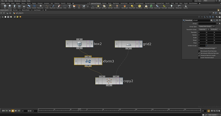The image size is (221, 116).
Task: Show more Create shelf tools arrow
Action: click(x=88, y=6)
